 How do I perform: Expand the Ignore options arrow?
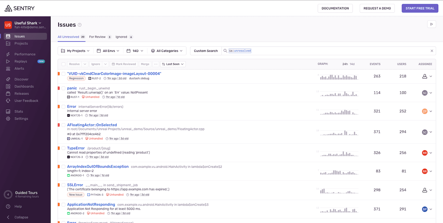point(105,64)
